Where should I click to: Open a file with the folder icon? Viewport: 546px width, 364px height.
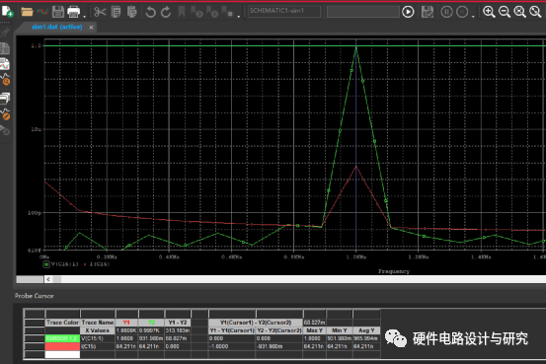27,12
